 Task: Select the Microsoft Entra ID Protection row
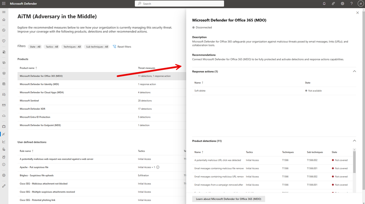click(102, 117)
